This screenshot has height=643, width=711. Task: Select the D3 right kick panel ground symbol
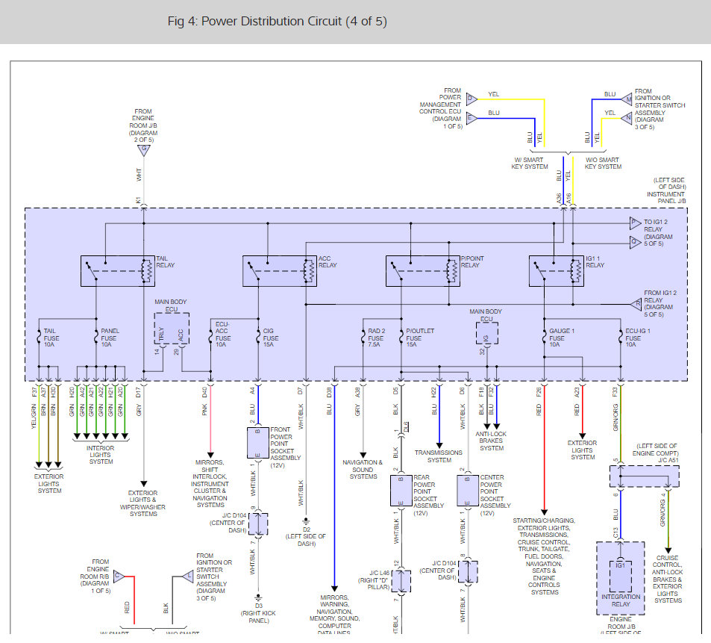point(259,597)
